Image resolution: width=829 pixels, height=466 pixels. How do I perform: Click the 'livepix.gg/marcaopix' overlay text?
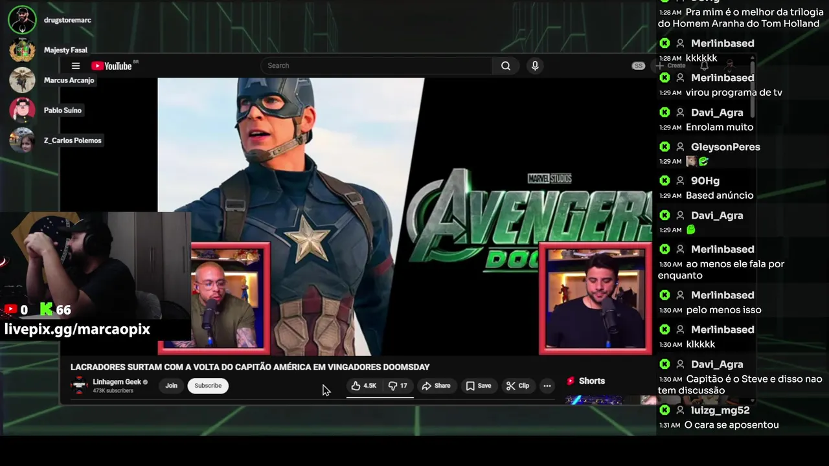tap(77, 329)
